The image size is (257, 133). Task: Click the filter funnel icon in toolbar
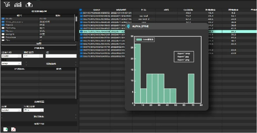[x=6, y=4]
